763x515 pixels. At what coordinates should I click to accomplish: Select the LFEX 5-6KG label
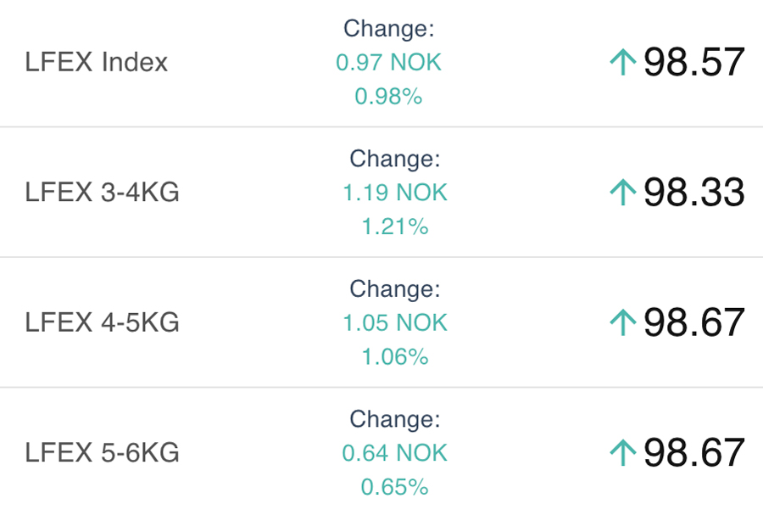(x=102, y=453)
